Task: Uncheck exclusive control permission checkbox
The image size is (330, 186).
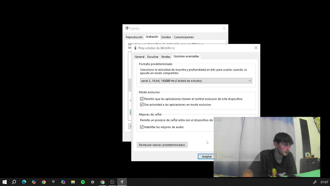Action: point(142,99)
